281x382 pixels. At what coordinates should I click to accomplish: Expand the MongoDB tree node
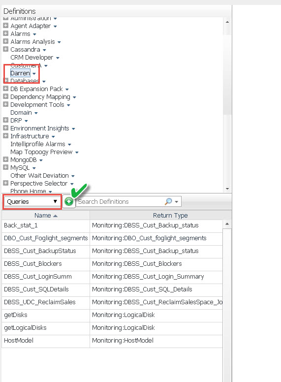pyautogui.click(x=6, y=159)
